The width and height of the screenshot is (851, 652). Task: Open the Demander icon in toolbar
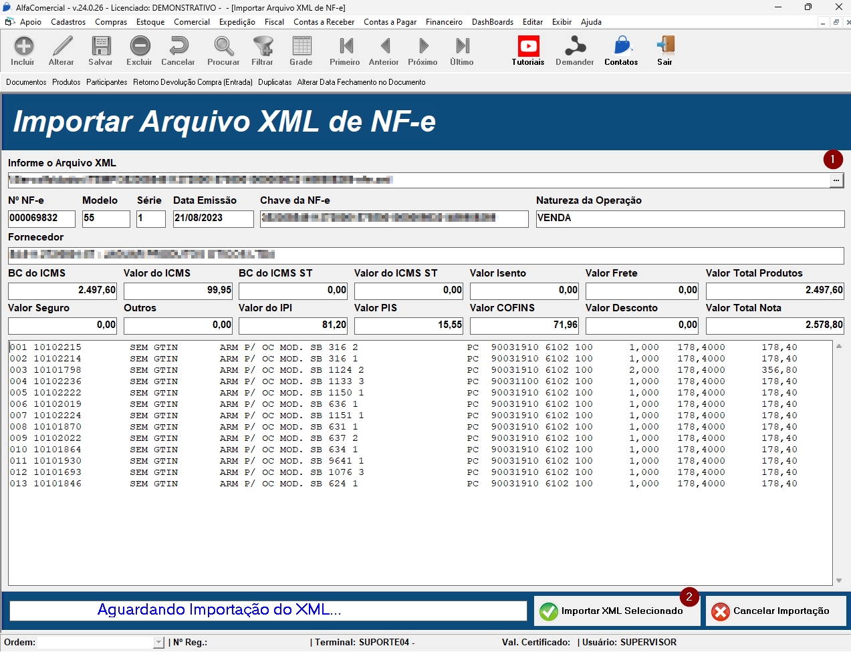pyautogui.click(x=575, y=46)
